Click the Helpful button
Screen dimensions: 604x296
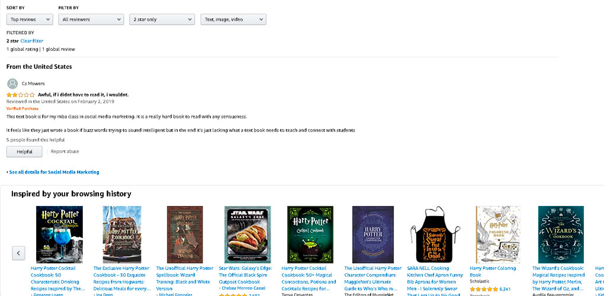point(24,152)
